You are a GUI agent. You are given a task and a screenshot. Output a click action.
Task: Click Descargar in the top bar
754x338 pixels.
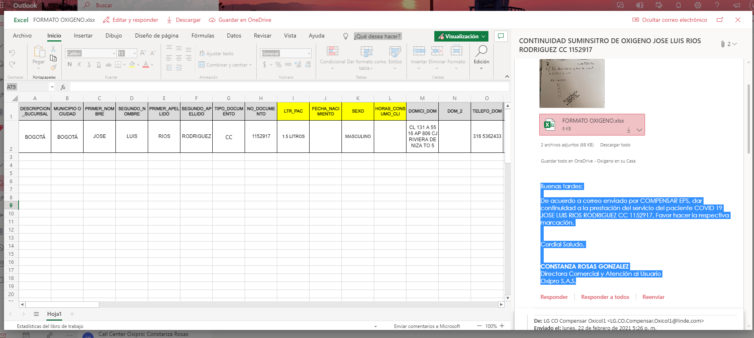[x=184, y=20]
